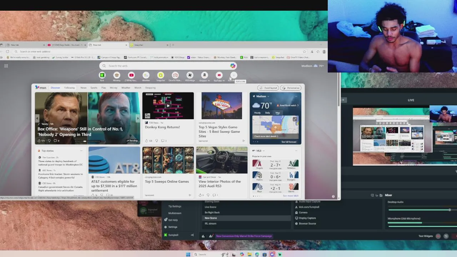The image size is (457, 257).
Task: Click the Copilot icon in search box
Action: [x=233, y=66]
